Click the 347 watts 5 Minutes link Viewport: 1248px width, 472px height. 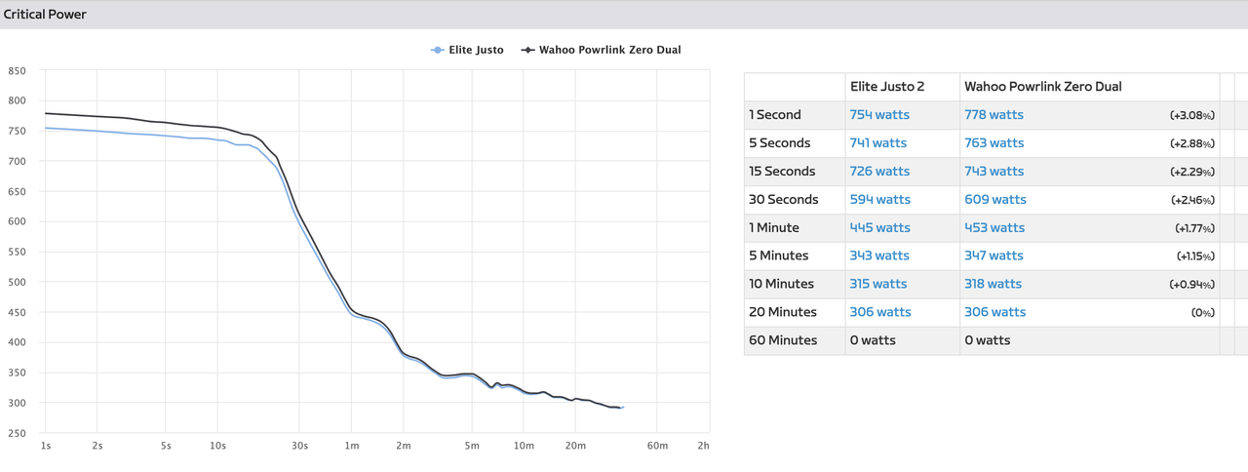click(x=994, y=256)
